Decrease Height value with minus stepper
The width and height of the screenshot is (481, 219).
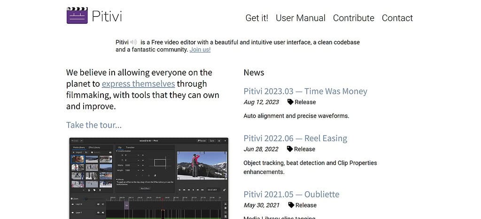coord(139,170)
